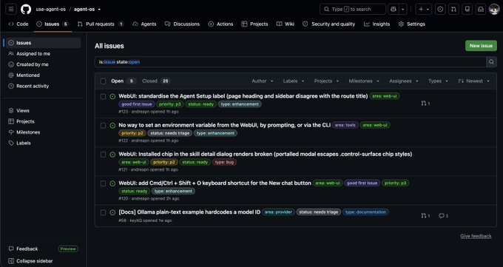Select Recent activity in sidebar
The height and width of the screenshot is (267, 503).
[43, 86]
